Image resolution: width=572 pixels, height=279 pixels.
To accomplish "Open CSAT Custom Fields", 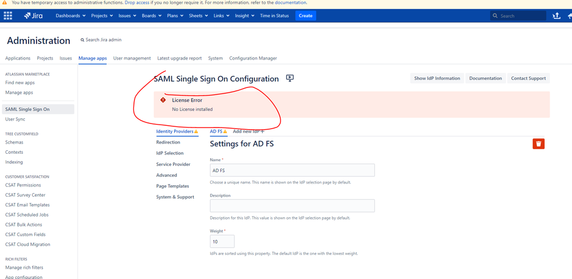I will pos(26,234).
